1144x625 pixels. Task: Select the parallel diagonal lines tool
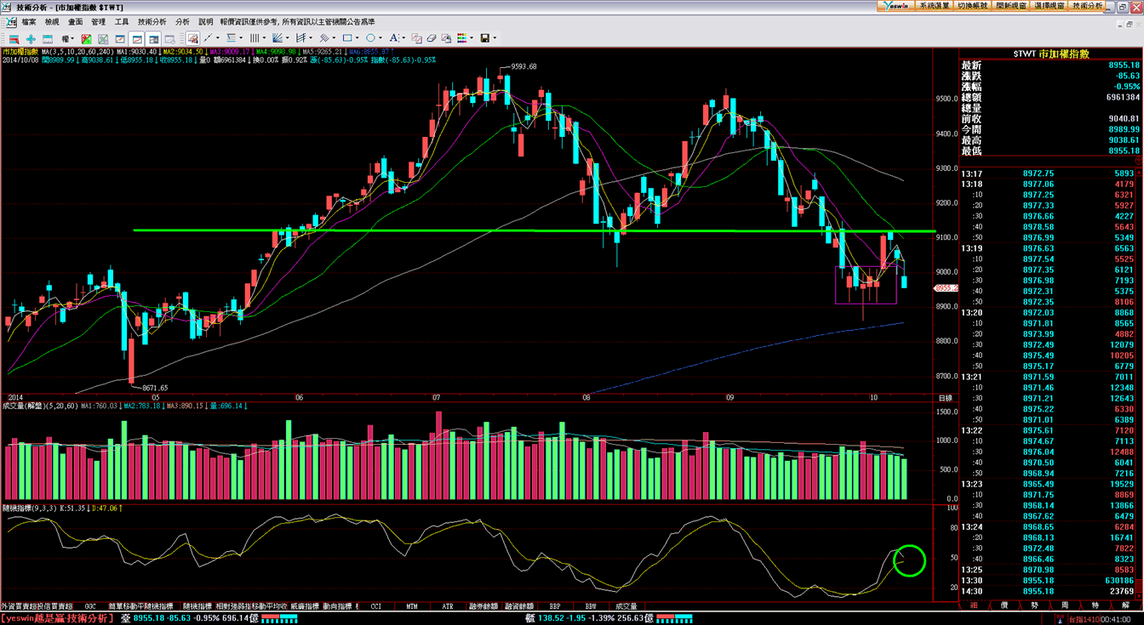(323, 38)
